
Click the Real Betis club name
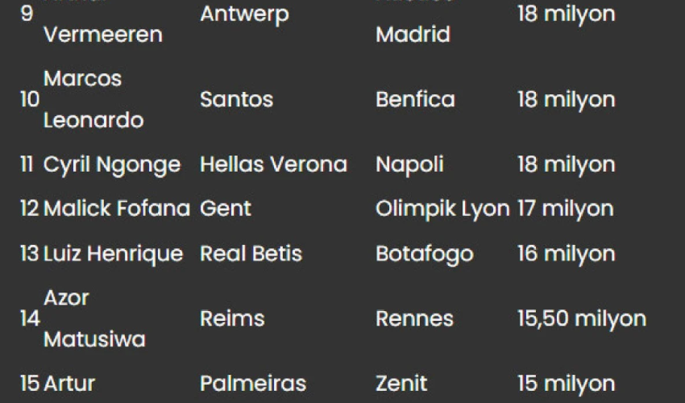pyautogui.click(x=251, y=254)
